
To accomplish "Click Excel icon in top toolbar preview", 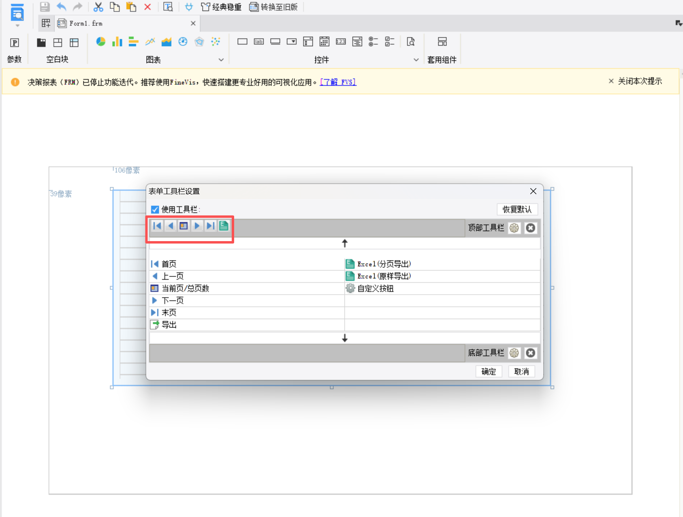I will (x=224, y=226).
